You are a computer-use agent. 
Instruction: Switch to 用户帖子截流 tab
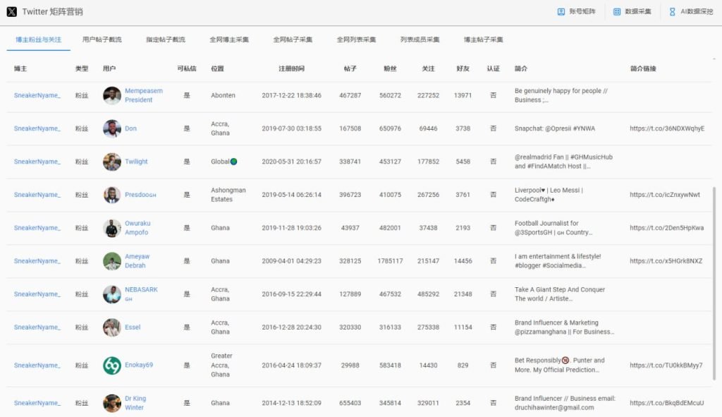(102, 40)
